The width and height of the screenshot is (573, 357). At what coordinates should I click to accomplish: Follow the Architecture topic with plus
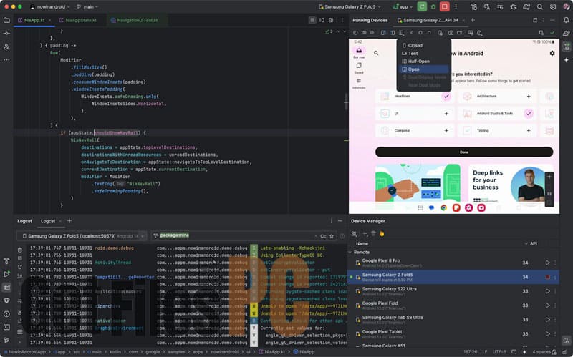529,97
